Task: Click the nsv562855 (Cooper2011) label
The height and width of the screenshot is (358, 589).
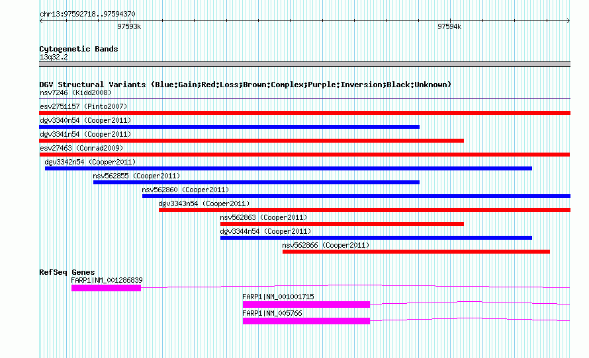Action: click(136, 176)
